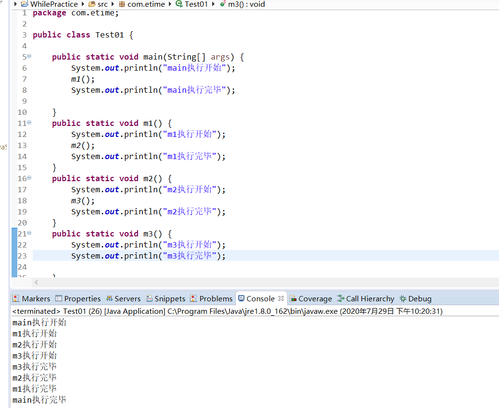Collapse the main method fold marker
Viewport: 499px width, 408px height.
(29, 56)
